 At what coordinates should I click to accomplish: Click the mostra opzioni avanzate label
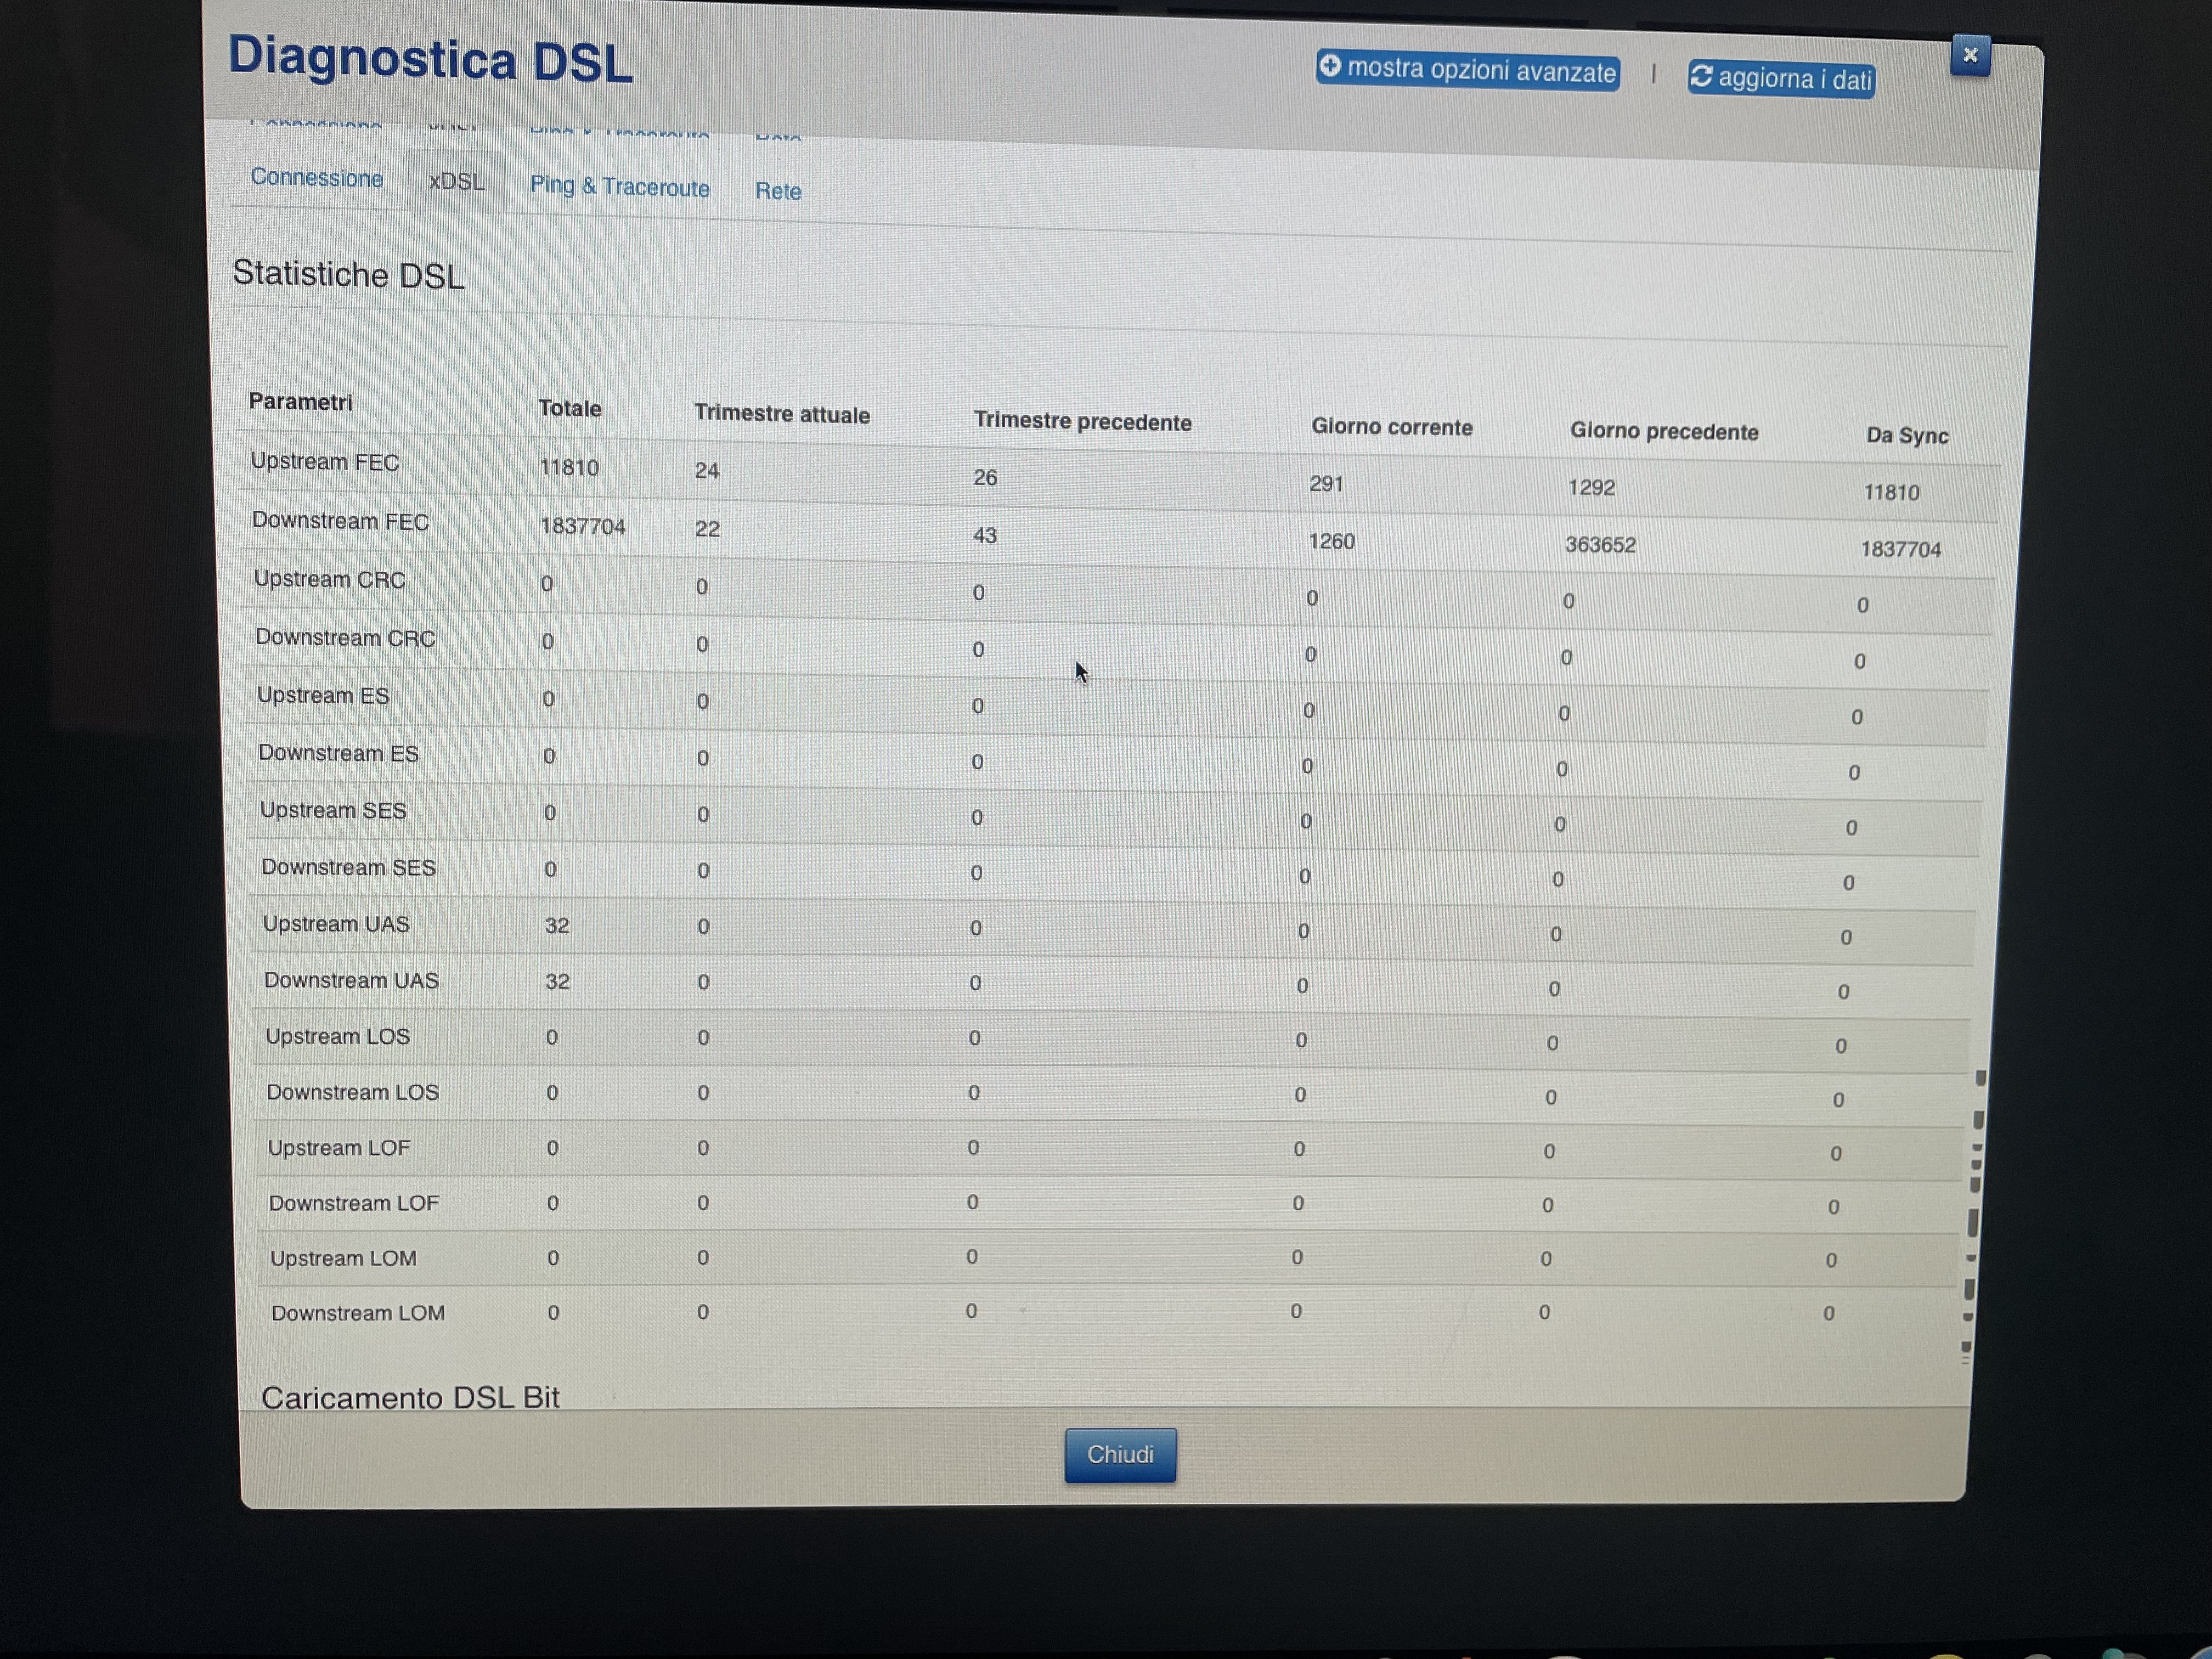tap(1481, 71)
